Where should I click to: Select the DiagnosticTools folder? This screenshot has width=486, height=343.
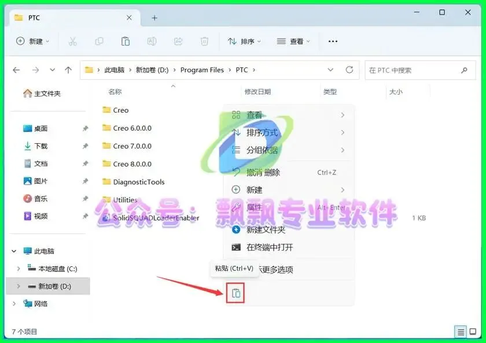133,182
